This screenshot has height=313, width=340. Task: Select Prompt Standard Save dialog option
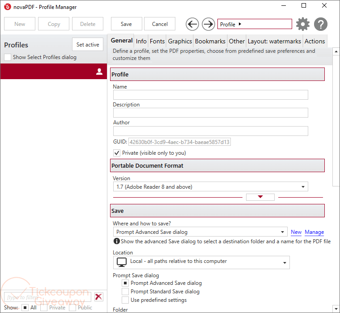tap(125, 292)
